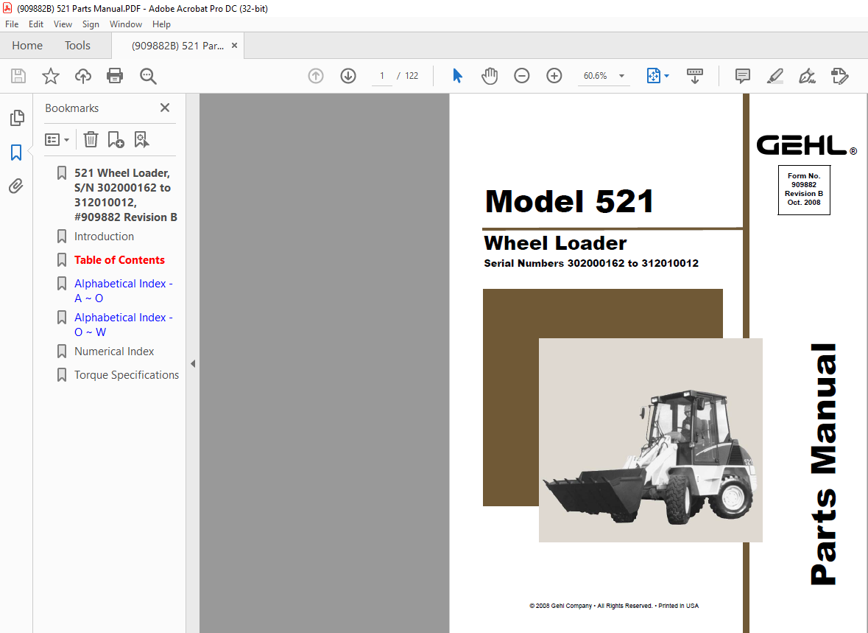Open the find text magnifier tool
The width and height of the screenshot is (868, 633).
pyautogui.click(x=148, y=76)
